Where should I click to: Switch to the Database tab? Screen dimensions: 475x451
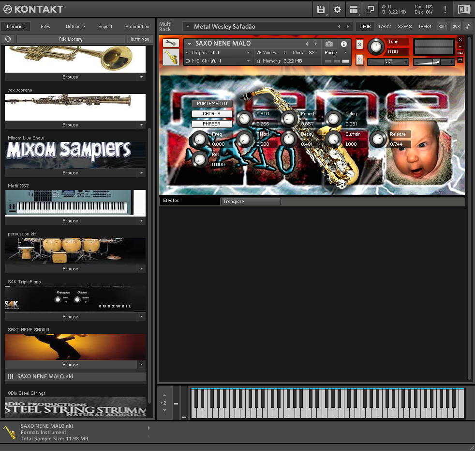[x=75, y=26]
